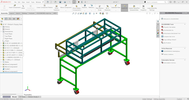189x100 pixels.
Task: Switch to the SOLIDWORKS Add-Ins tab
Action: coord(44,13)
